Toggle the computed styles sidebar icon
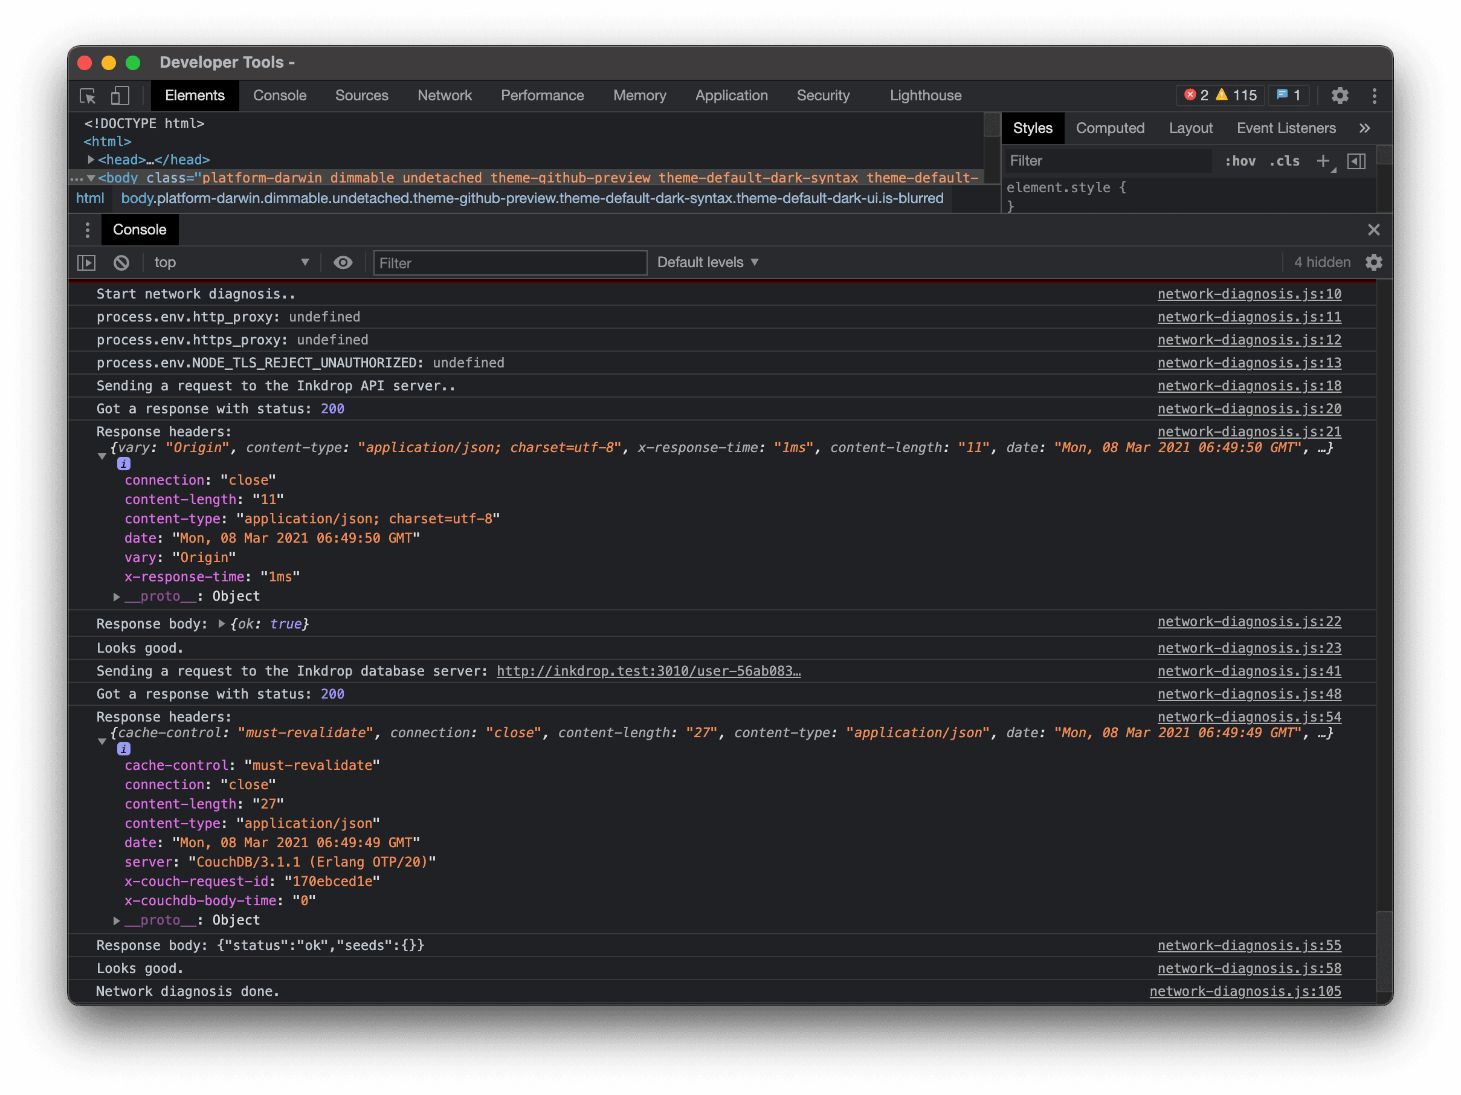Image resolution: width=1461 pixels, height=1095 pixels. point(1356,161)
